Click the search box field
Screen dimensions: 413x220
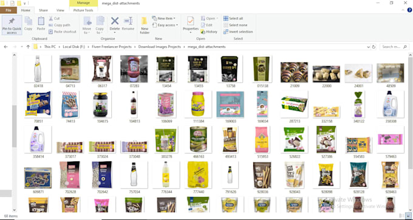pyautogui.click(x=394, y=47)
